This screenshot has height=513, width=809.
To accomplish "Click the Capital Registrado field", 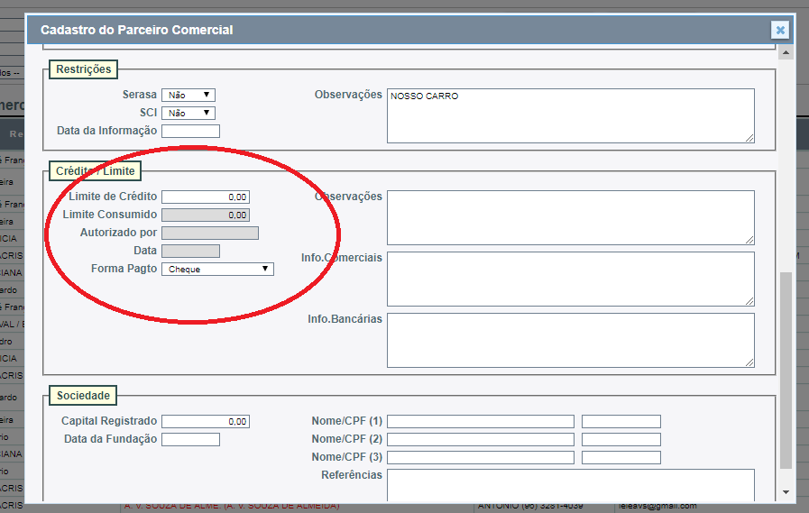I will point(206,421).
